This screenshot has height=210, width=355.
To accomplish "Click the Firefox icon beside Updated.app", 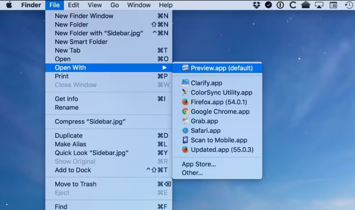I will click(185, 150).
